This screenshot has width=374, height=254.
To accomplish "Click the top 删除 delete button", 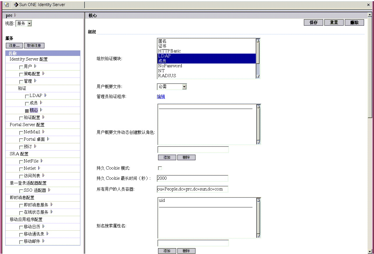I will tap(354, 22).
